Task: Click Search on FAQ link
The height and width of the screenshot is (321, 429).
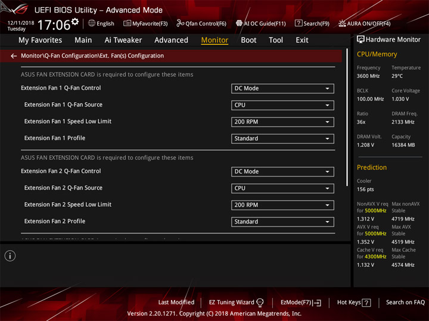Action: tap(406, 303)
